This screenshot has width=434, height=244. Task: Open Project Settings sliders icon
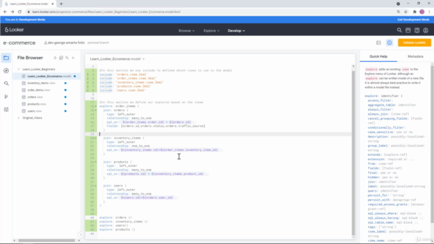tap(6, 110)
